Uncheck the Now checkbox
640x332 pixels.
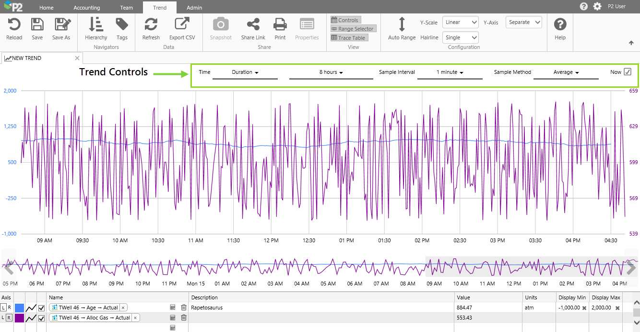tap(627, 72)
